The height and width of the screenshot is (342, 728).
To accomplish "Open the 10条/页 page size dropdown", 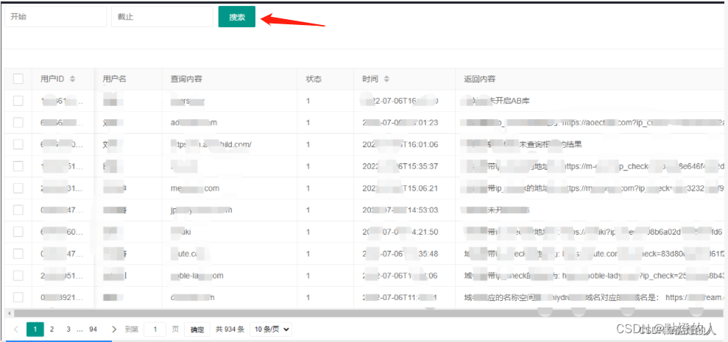I will (271, 329).
